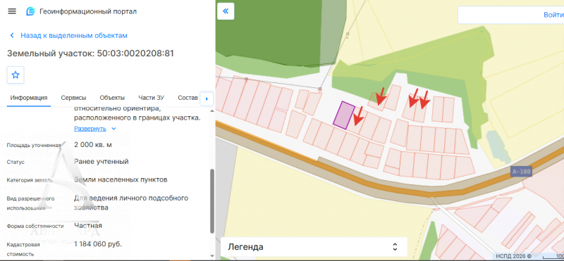Go back via Назад к выделенным объектам

(x=68, y=36)
